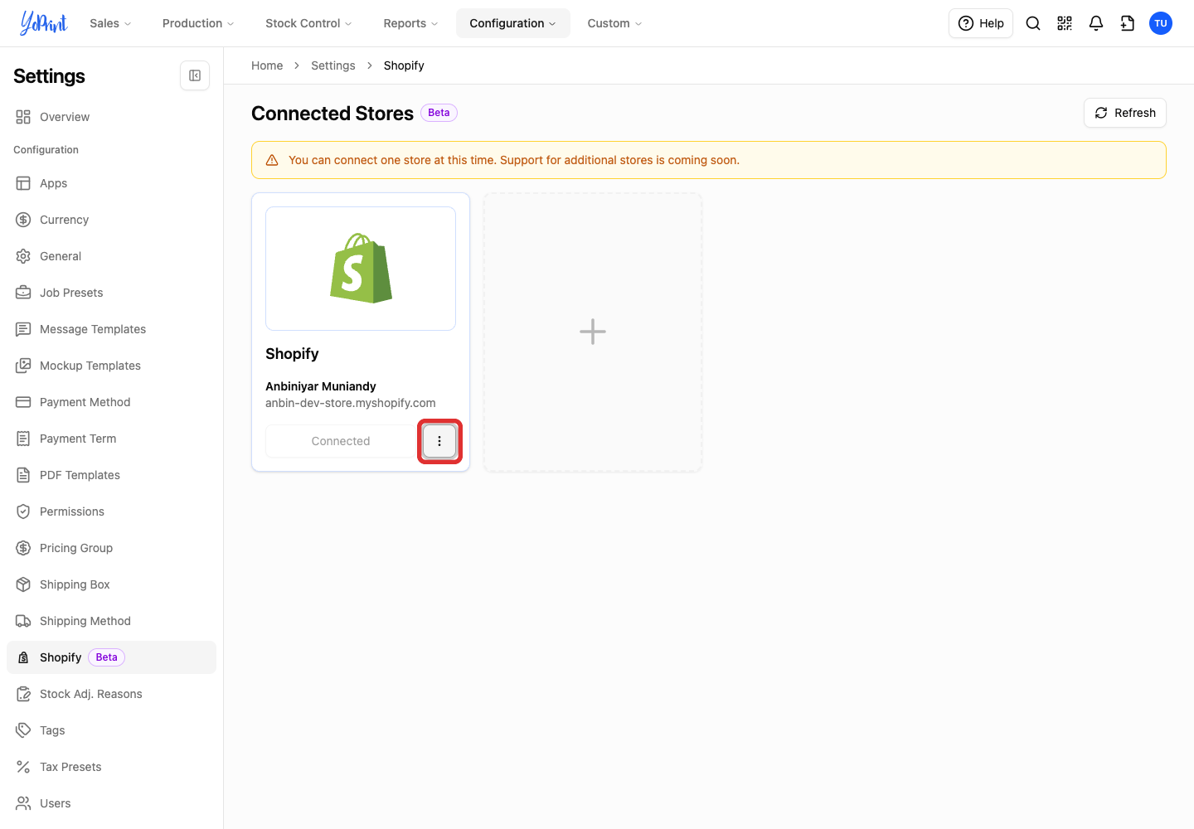
Task: Add a new store via plus card
Action: 593,332
